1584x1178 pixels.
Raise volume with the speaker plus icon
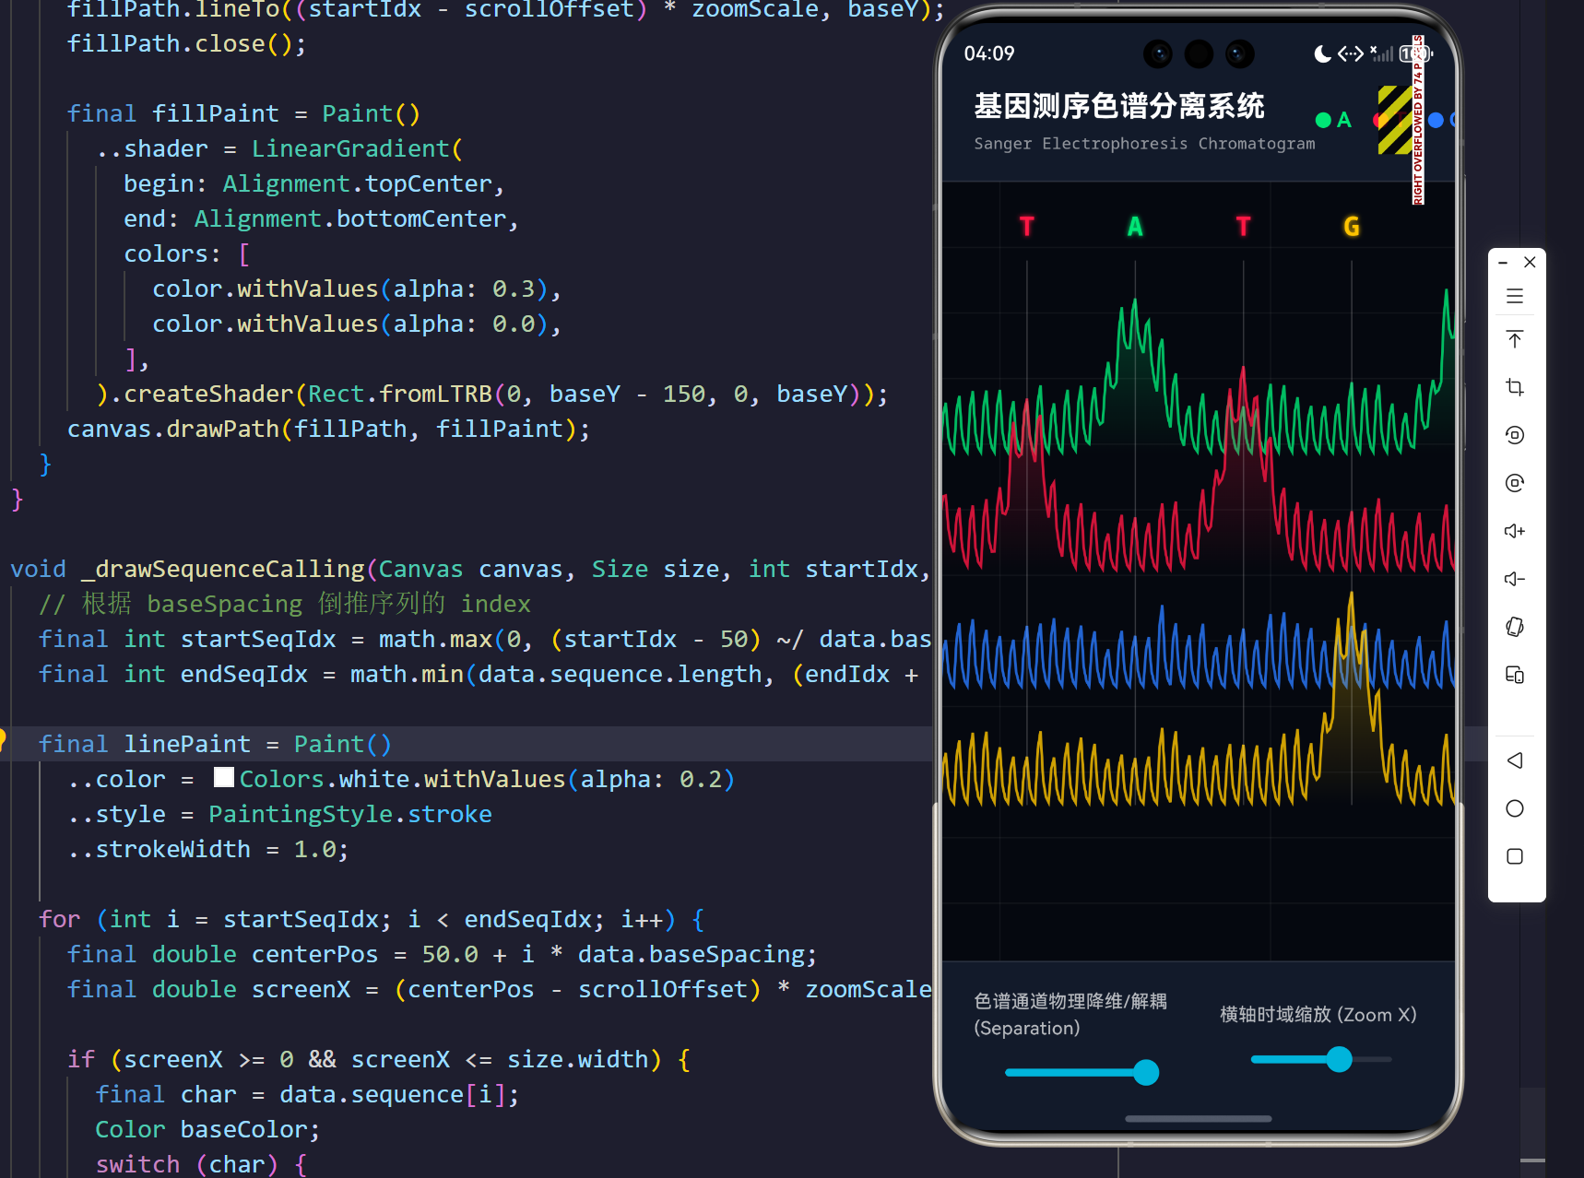1515,531
